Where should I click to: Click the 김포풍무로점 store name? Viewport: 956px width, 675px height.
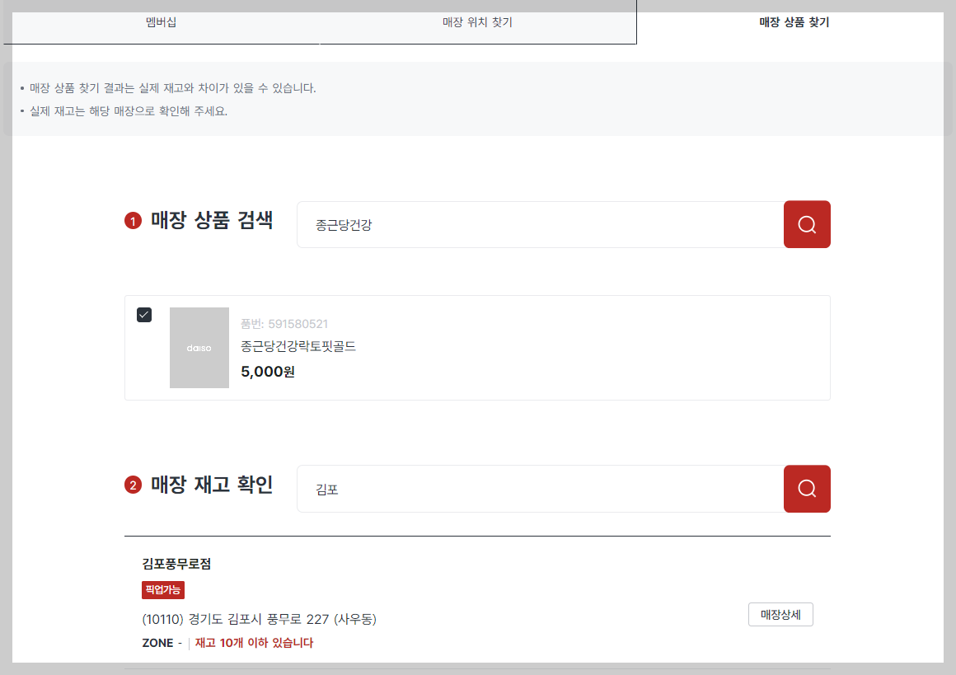177,564
